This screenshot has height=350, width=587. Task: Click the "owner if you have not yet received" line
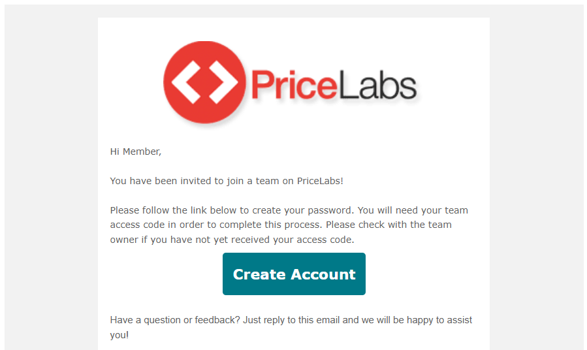[x=232, y=240]
